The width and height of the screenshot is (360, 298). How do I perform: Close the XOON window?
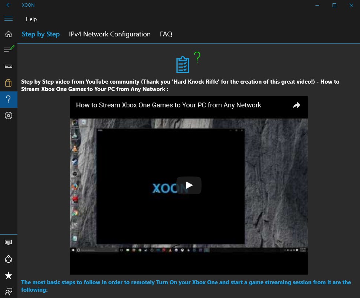[351, 5]
